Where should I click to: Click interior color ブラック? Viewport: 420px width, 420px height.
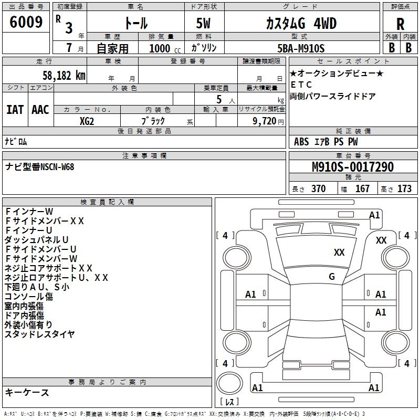tap(153, 121)
